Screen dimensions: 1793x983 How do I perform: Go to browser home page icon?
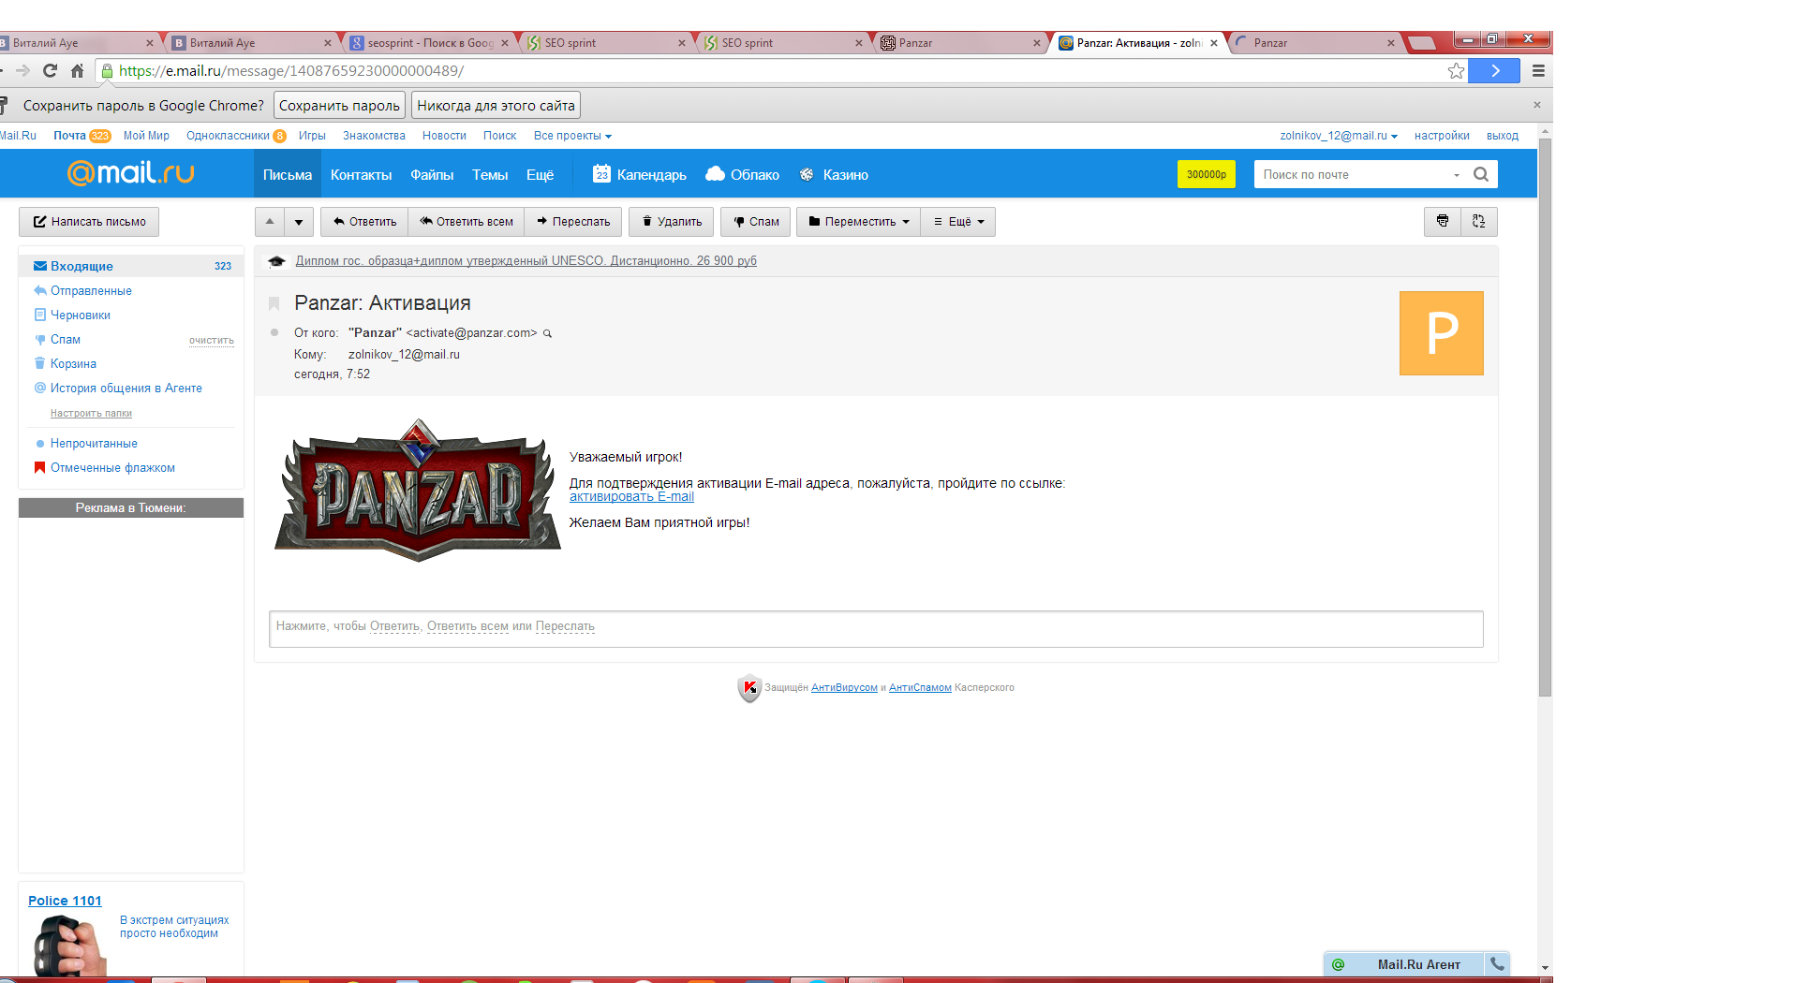coord(78,70)
